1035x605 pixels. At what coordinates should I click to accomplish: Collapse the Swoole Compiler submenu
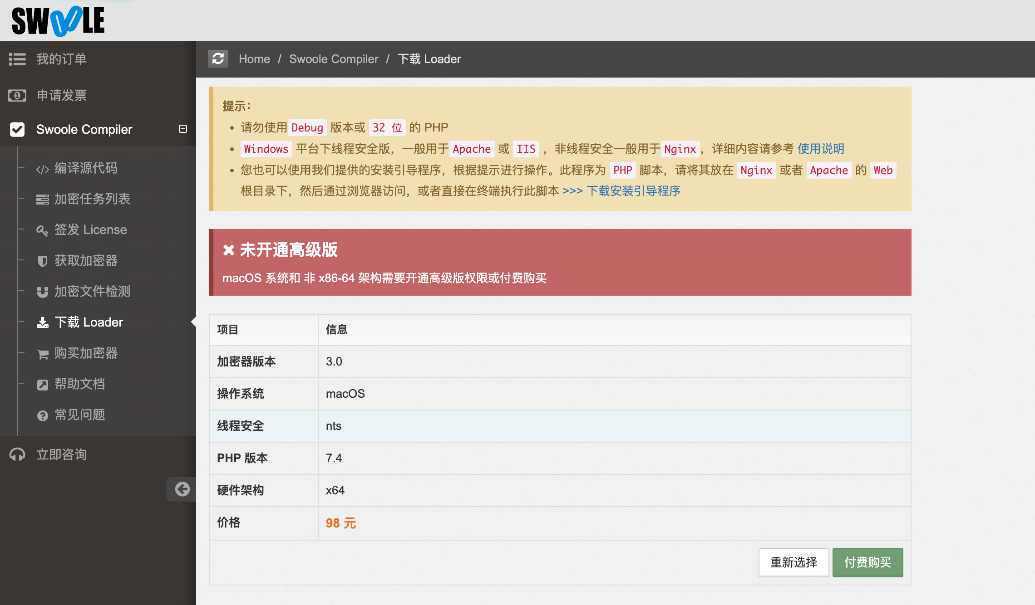[x=183, y=129]
